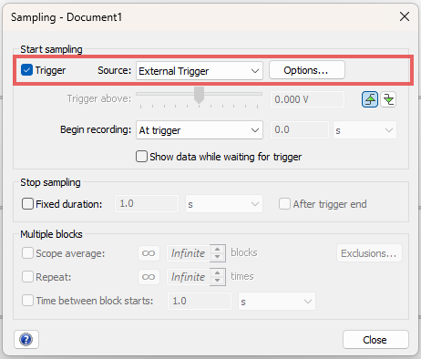This screenshot has height=359, width=421.
Task: Check Time between block starts
Action: (27, 301)
